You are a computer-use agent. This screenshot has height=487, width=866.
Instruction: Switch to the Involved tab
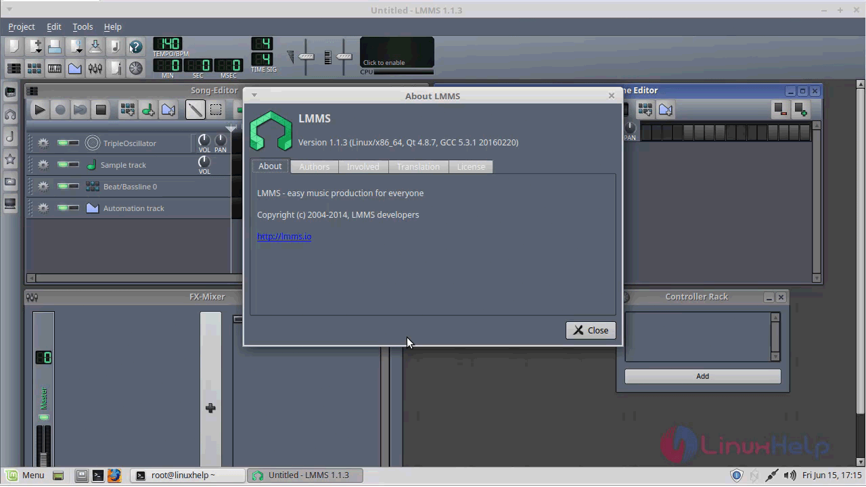click(363, 166)
